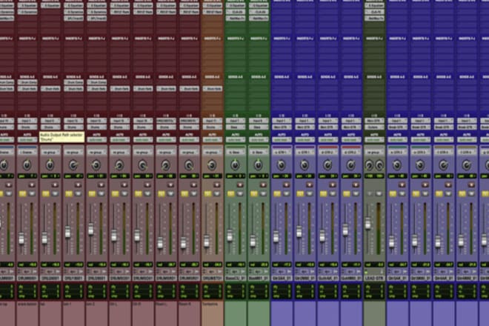
Task: Turn the pan knob on the hat track
Action: (x=50, y=164)
